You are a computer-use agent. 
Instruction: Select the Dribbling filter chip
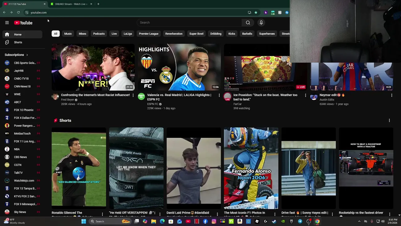[x=216, y=34]
